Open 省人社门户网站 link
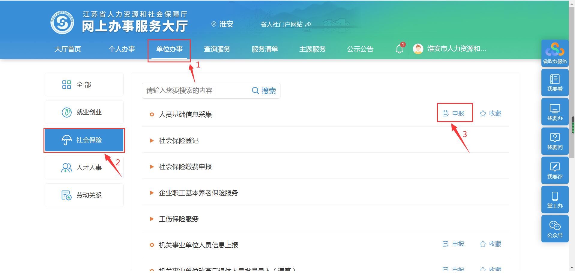 286,24
